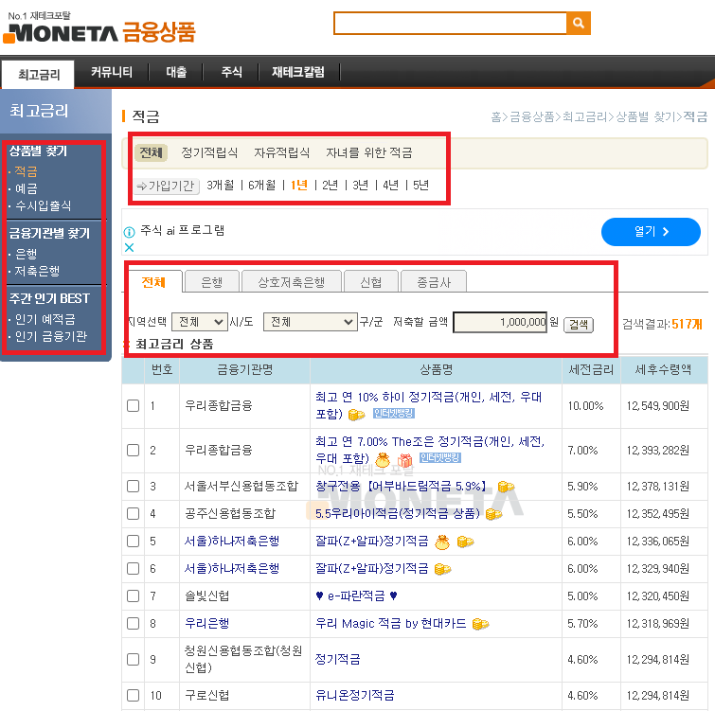Screen dimensions: 715x711
Task: Open 인기 예적금 in the sidebar
Action: 45,319
